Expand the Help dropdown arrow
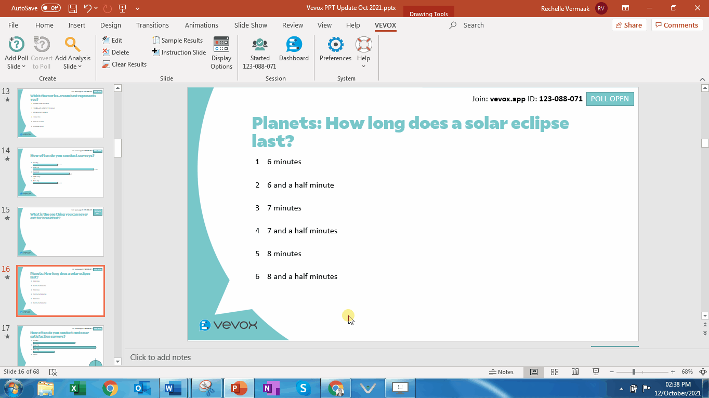709x398 pixels. (363, 67)
